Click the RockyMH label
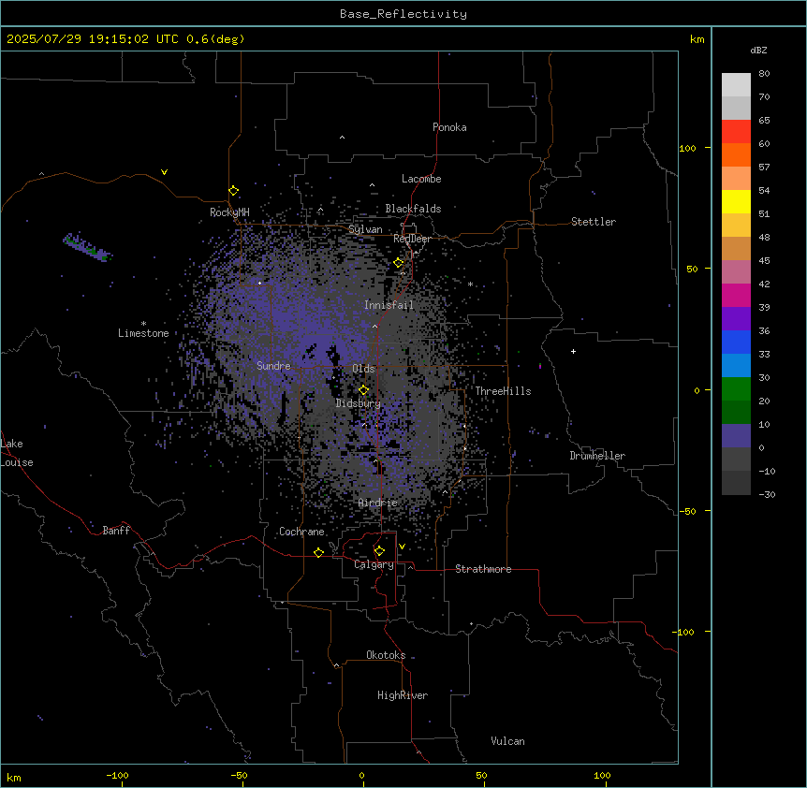The width and height of the screenshot is (807, 788). coord(229,212)
